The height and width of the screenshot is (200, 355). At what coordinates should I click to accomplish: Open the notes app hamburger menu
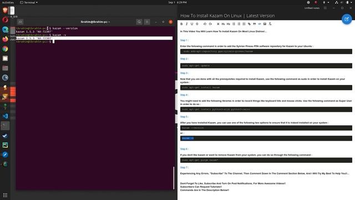325,8
